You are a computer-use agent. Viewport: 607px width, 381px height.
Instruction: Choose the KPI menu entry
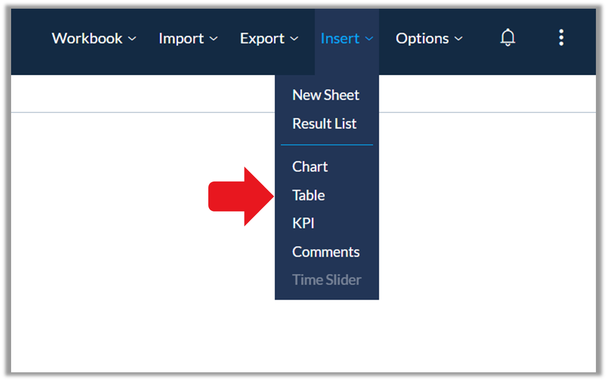click(303, 224)
